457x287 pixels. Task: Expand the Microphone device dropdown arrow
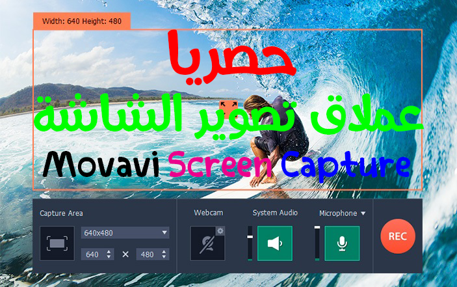coord(363,213)
